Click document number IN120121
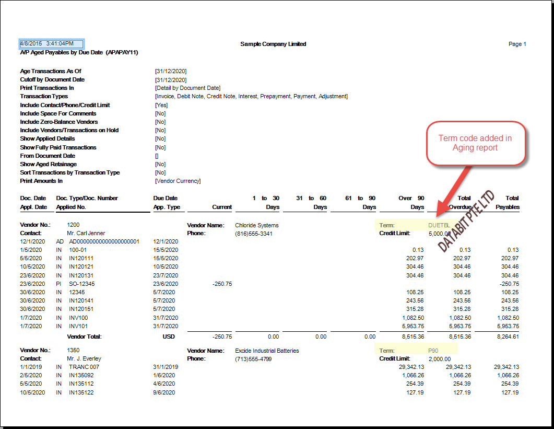 click(x=81, y=266)
